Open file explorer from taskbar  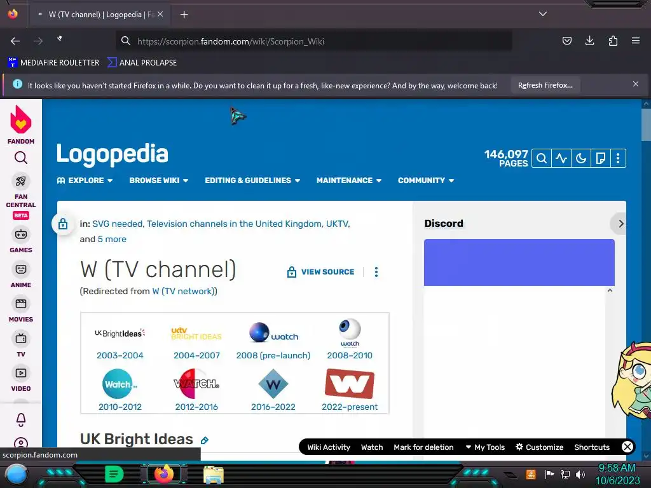[x=214, y=474]
